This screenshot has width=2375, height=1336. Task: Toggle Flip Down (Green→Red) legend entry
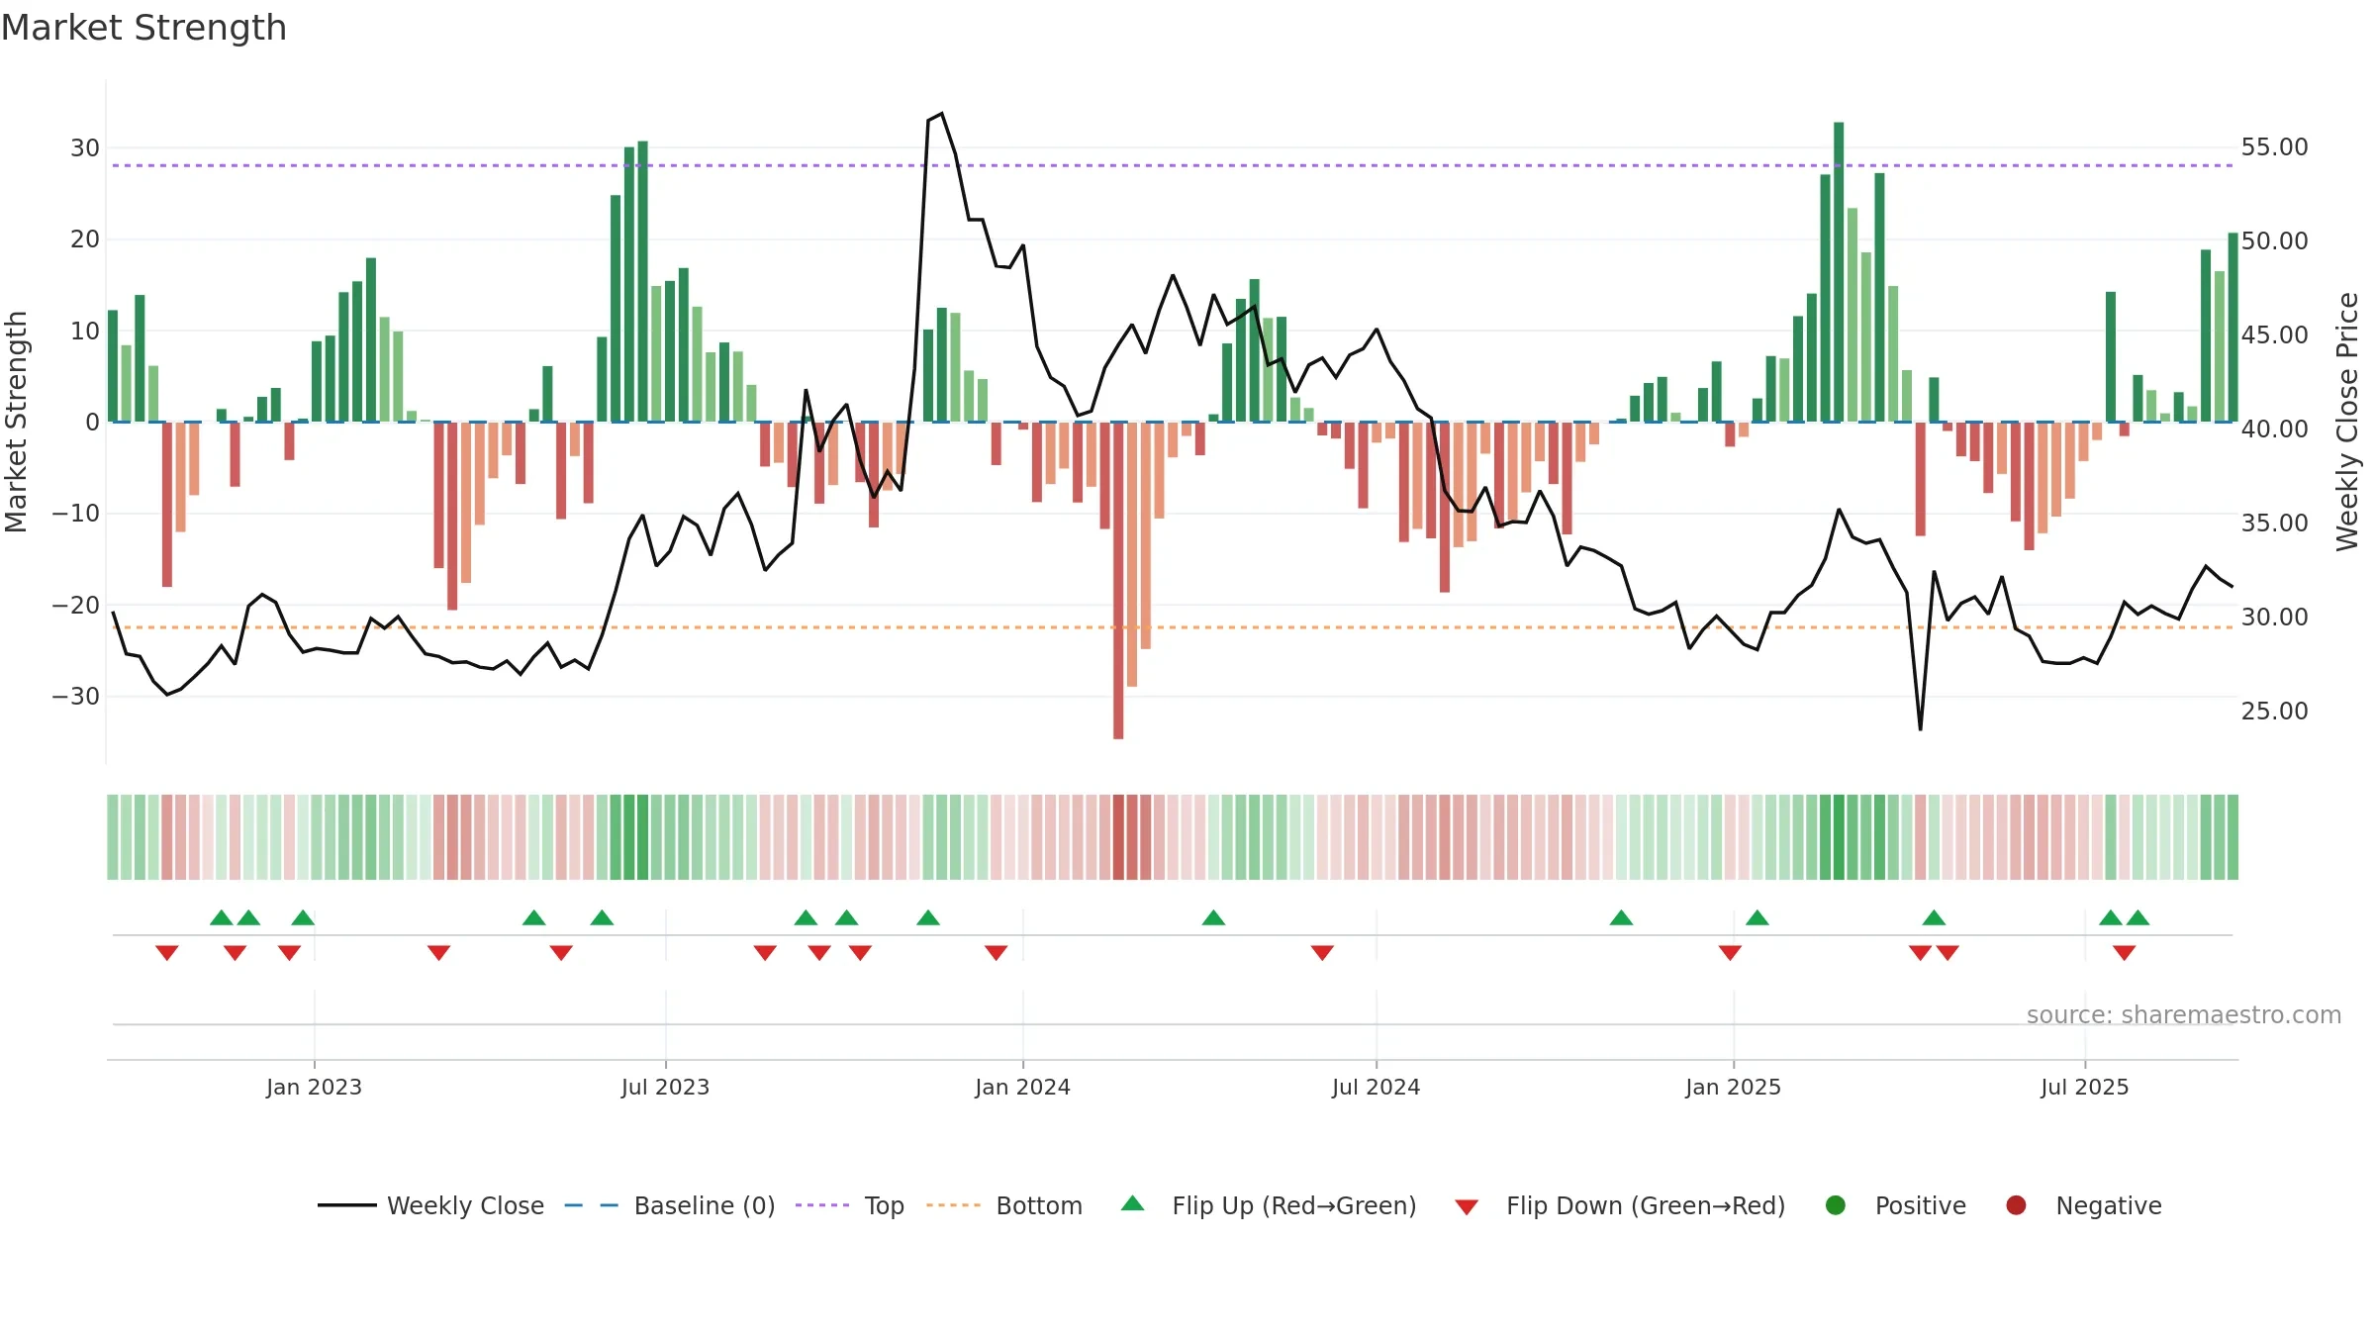pyautogui.click(x=1620, y=1205)
